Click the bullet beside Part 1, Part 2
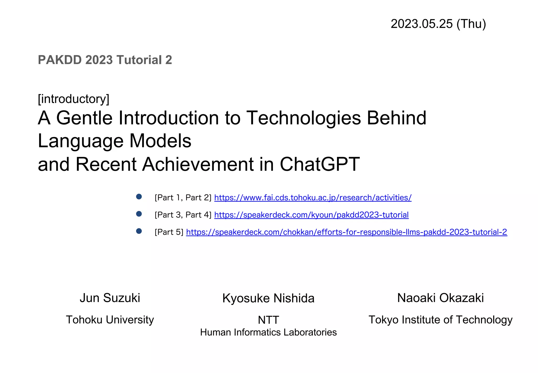This screenshot has width=538, height=373. tap(139, 197)
